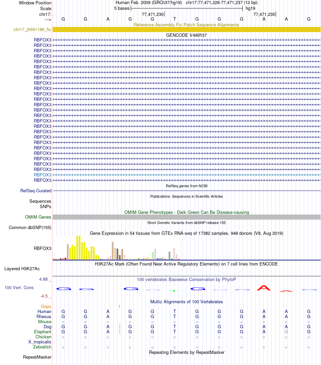Click the chr17:77,471,226-77,471,237 position text
Viewport: 321px width, 365px height.
[x=214, y=3]
